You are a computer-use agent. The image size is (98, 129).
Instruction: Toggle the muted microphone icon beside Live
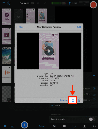click(70, 3)
